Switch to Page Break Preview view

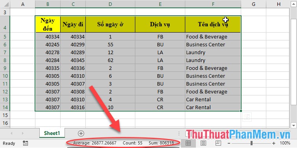[x=218, y=143]
